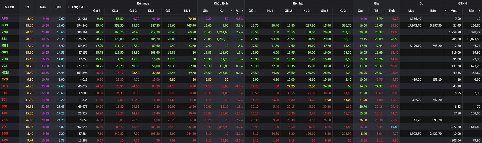The image size is (482, 143).
Task: Open the MBS stock ticker
Action: pyautogui.click(x=5, y=46)
